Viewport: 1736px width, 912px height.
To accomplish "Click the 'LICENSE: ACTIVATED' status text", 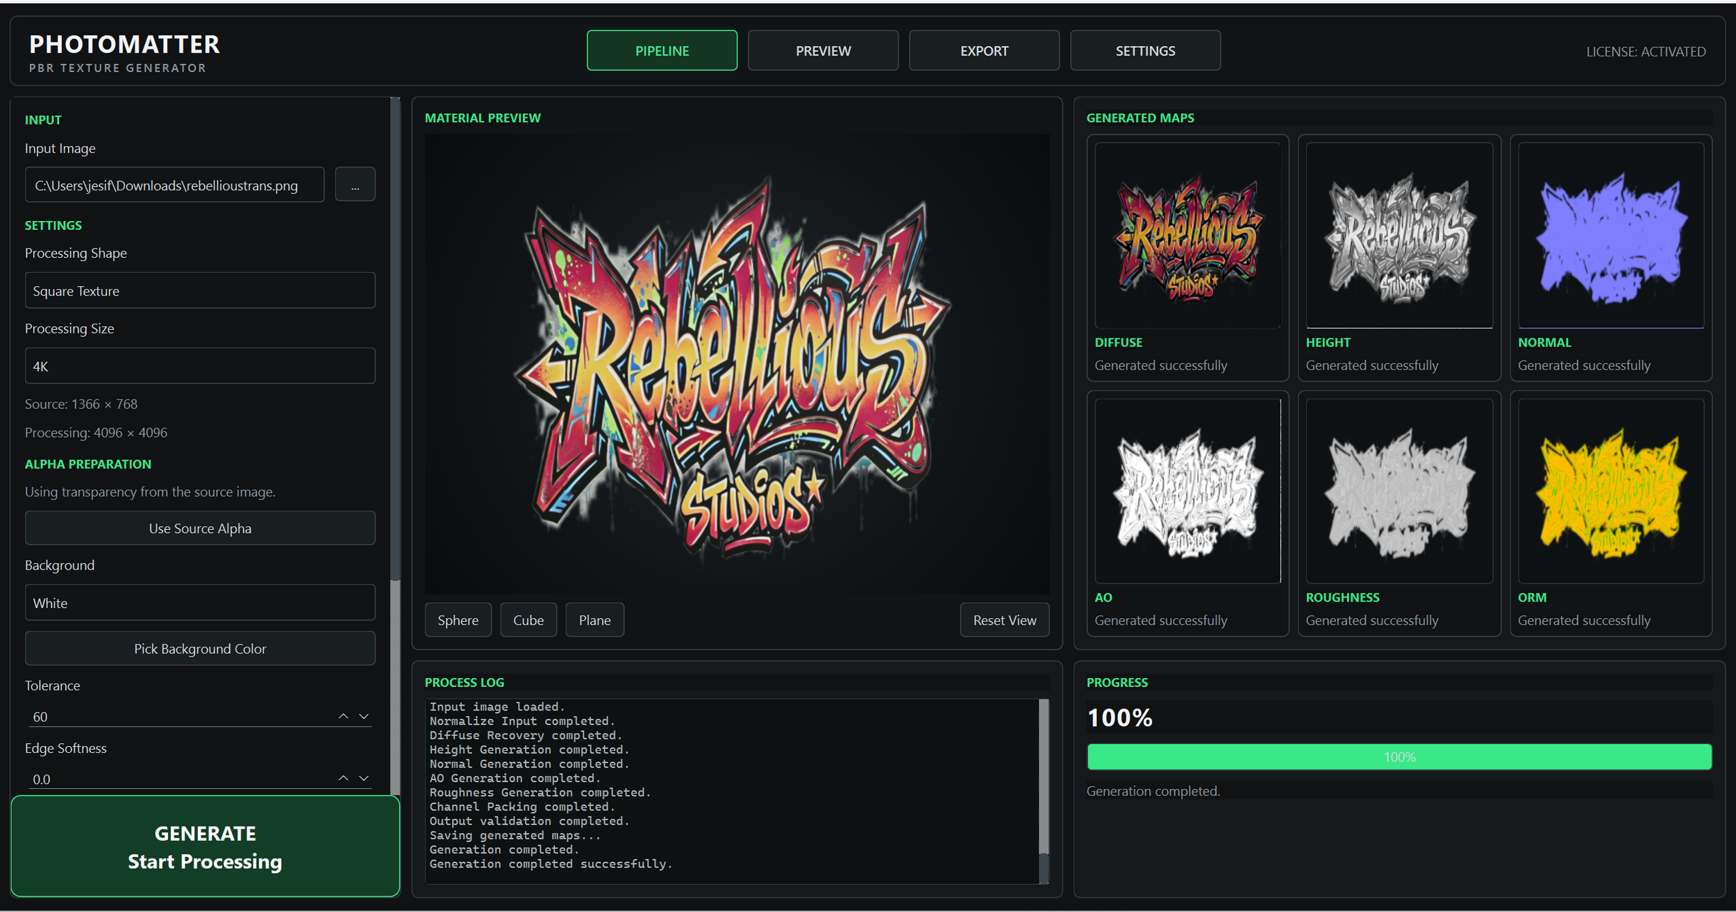I will point(1646,51).
